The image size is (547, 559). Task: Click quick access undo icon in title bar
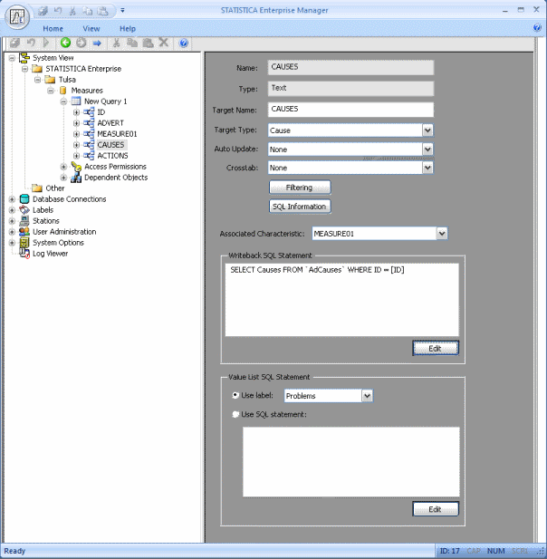coord(58,11)
